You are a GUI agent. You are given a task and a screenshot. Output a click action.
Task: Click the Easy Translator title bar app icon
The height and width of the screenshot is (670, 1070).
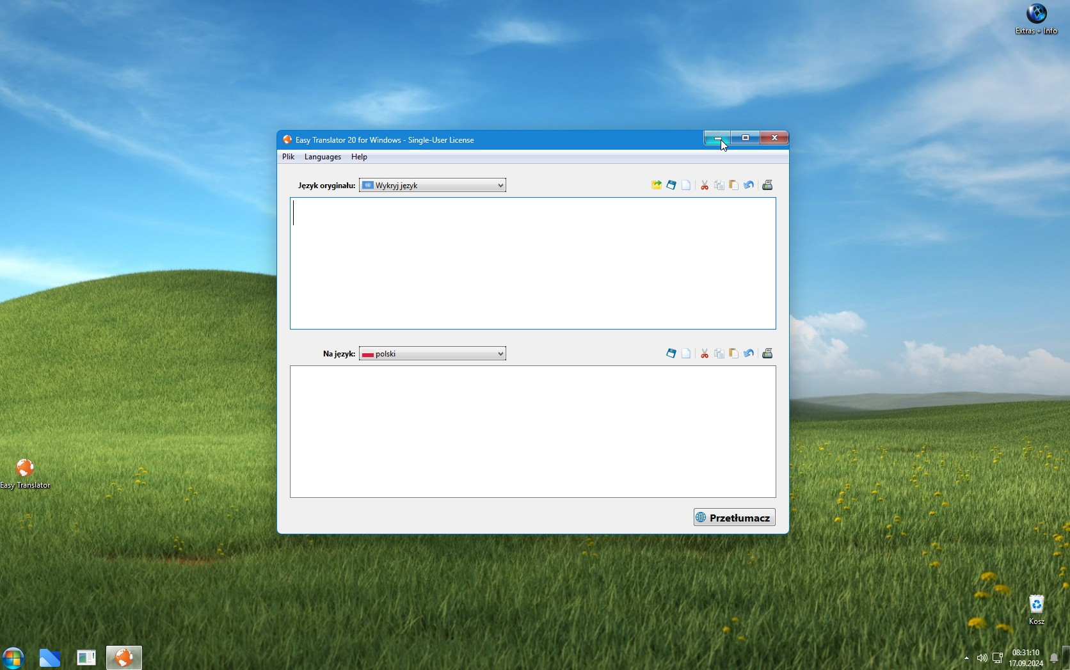point(287,140)
